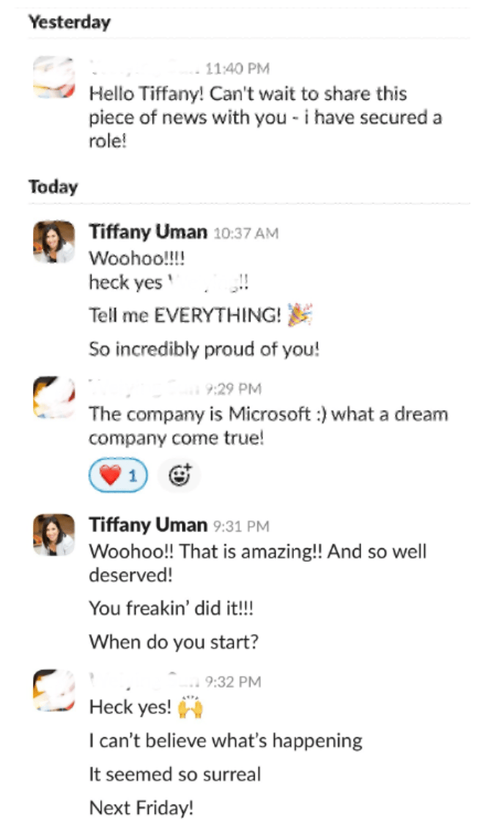Image resolution: width=488 pixels, height=823 pixels.
Task: Open the blurred avatar on 9:29 PM message
Action: (x=53, y=398)
